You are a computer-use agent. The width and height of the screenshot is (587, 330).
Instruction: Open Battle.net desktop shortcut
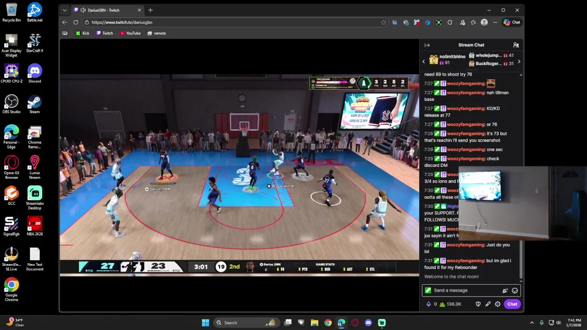tap(34, 12)
